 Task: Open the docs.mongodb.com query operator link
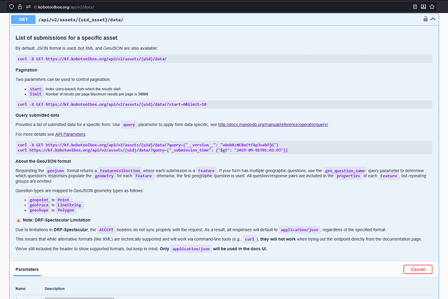[x=273, y=124]
